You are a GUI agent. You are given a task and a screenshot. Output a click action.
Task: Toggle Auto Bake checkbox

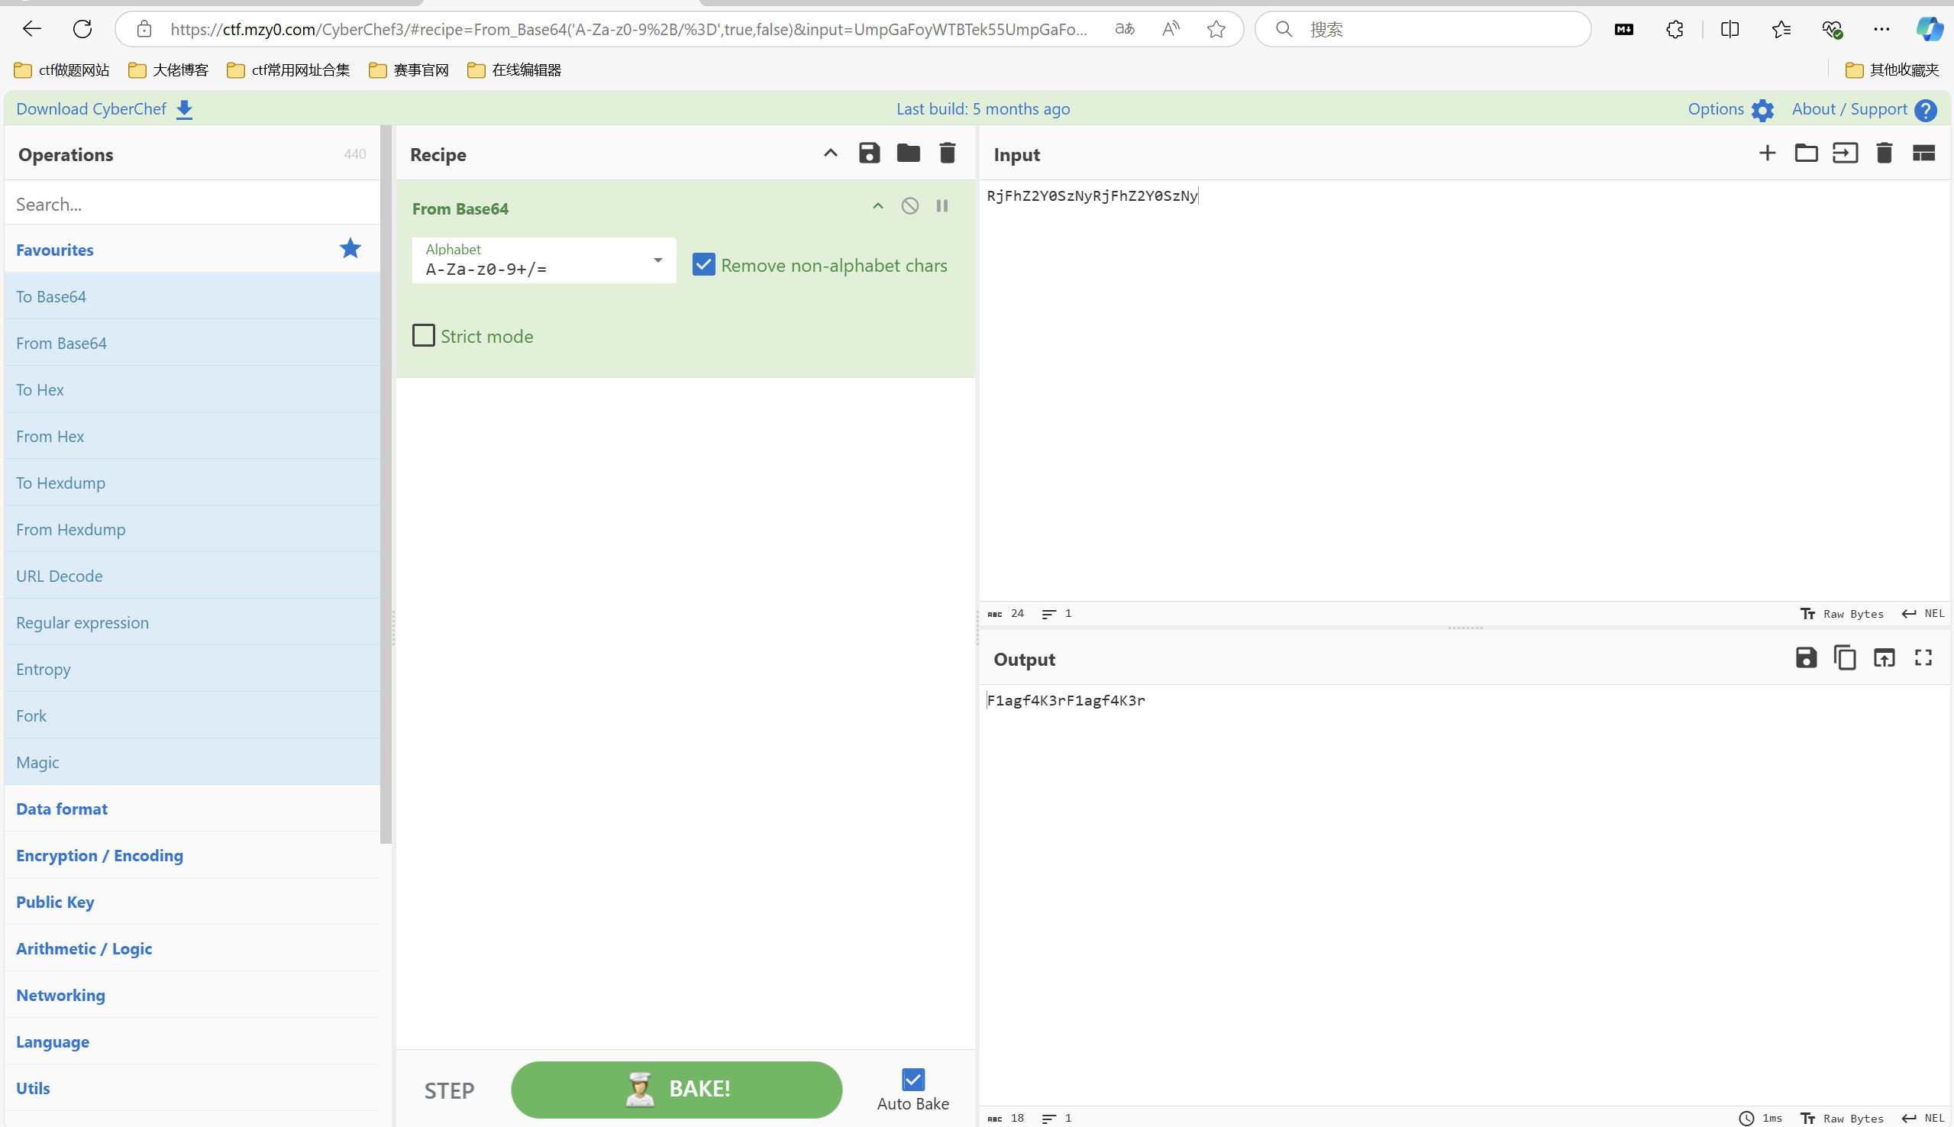913,1079
